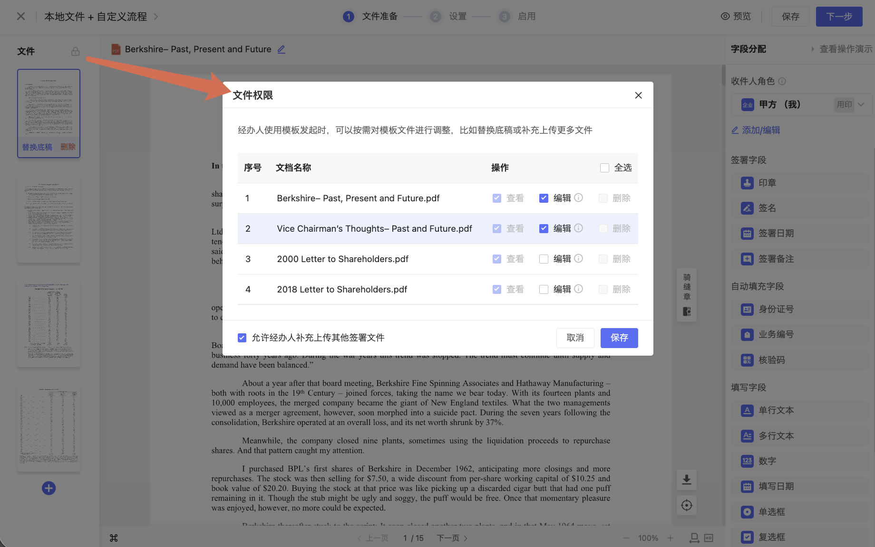
Task: Enable 编辑 for 2000 Letter to Shareholders.pdf
Action: (544, 259)
